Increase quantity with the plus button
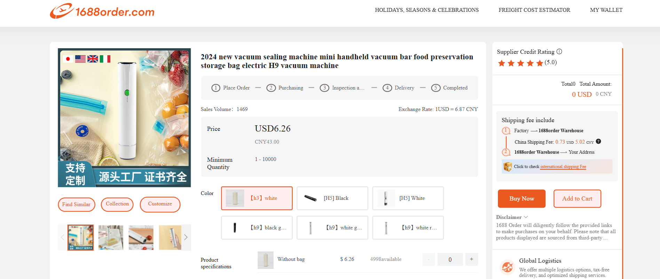The image size is (660, 279). point(471,259)
